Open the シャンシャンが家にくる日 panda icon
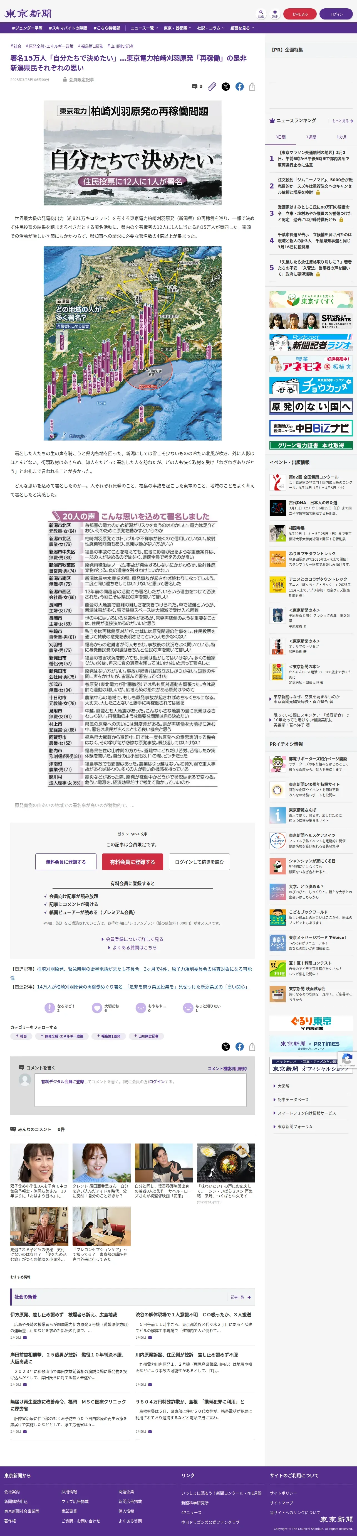The width and height of the screenshot is (357, 1536). (277, 866)
